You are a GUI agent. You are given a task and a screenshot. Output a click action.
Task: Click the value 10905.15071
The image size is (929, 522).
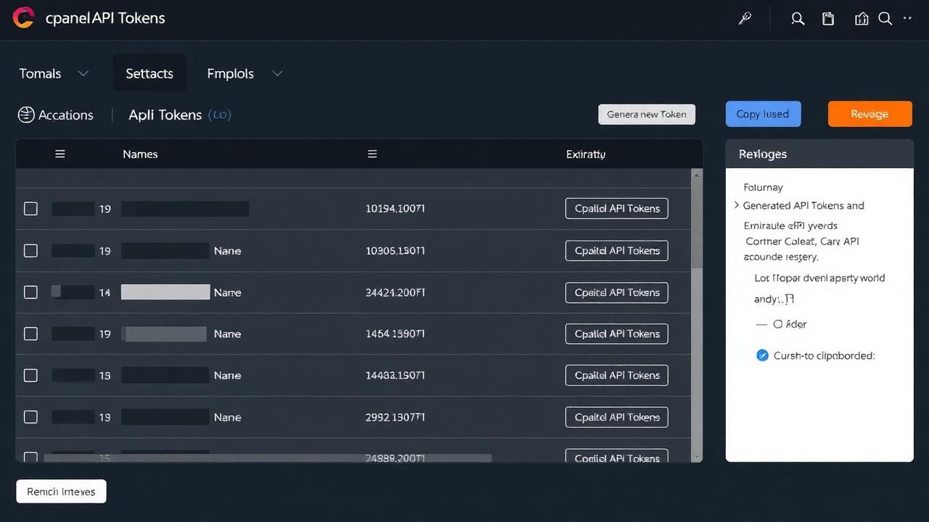(x=395, y=251)
